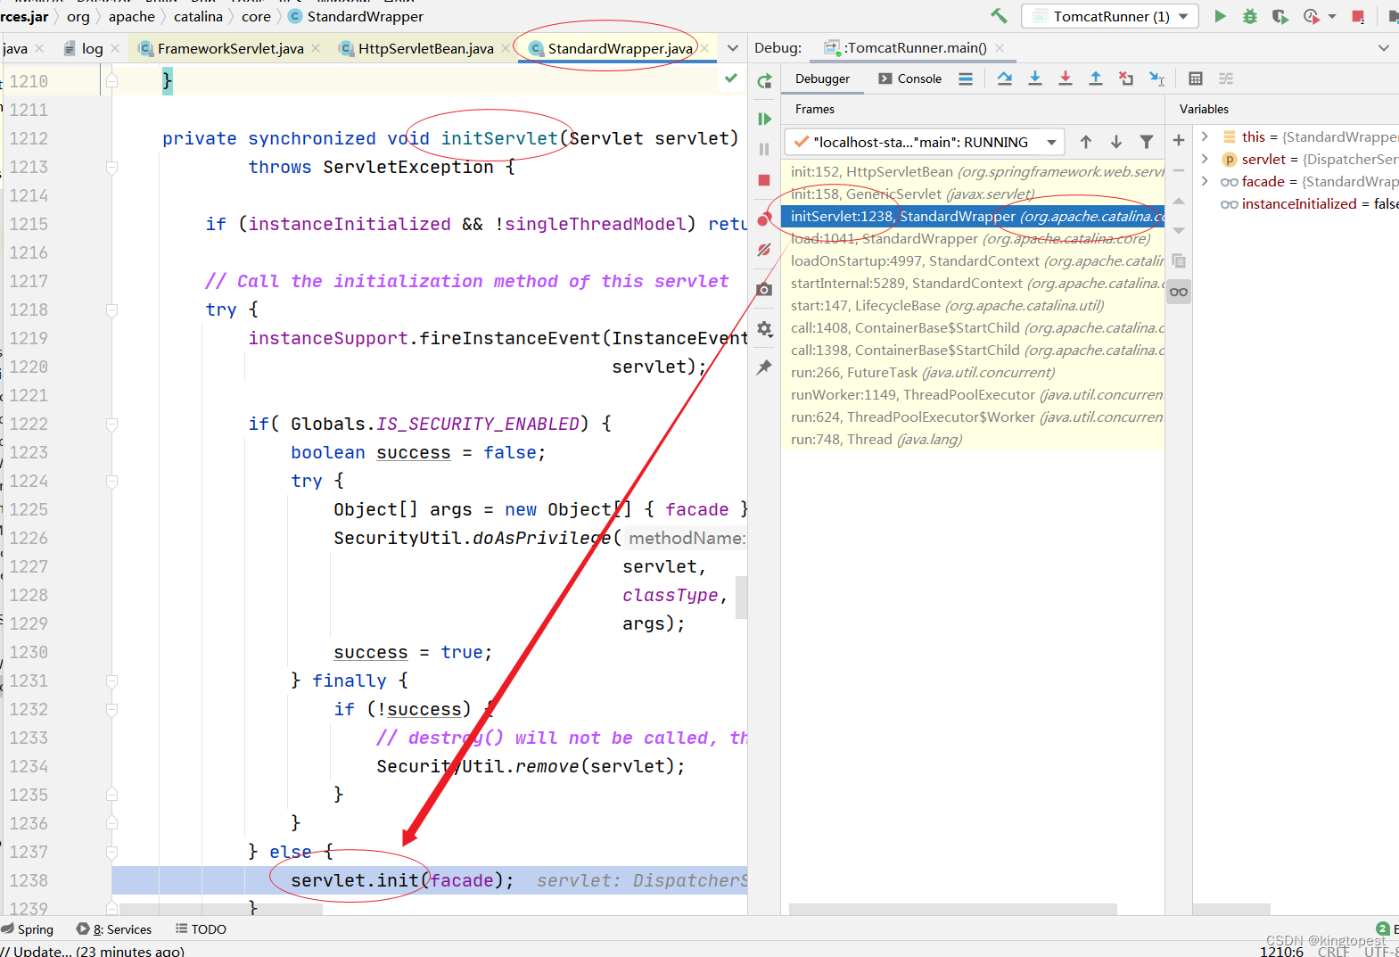Screen dimensions: 1399x957
Task: Run TomcatRunner with the green play icon
Action: (1220, 16)
